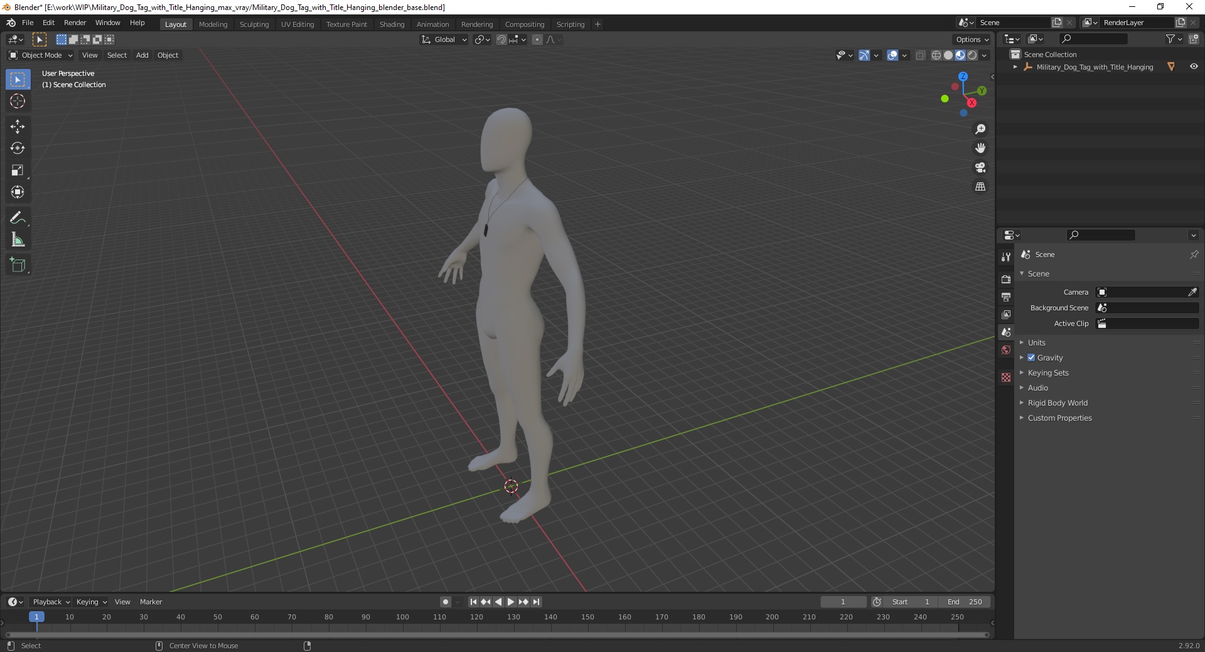Screen dimensions: 1205x652
Task: Click the Blender logo menu icon
Action: point(11,23)
